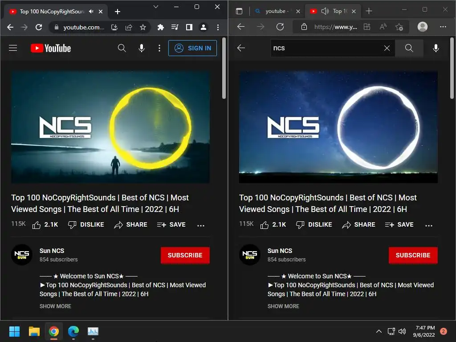Expand SHOW MORE description in Edge window
Image resolution: width=456 pixels, height=342 pixels.
(x=283, y=306)
